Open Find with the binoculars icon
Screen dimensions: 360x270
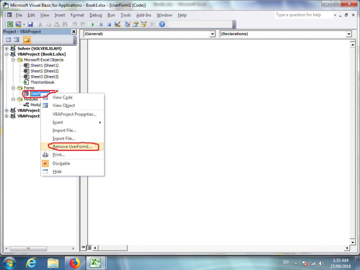64,24
